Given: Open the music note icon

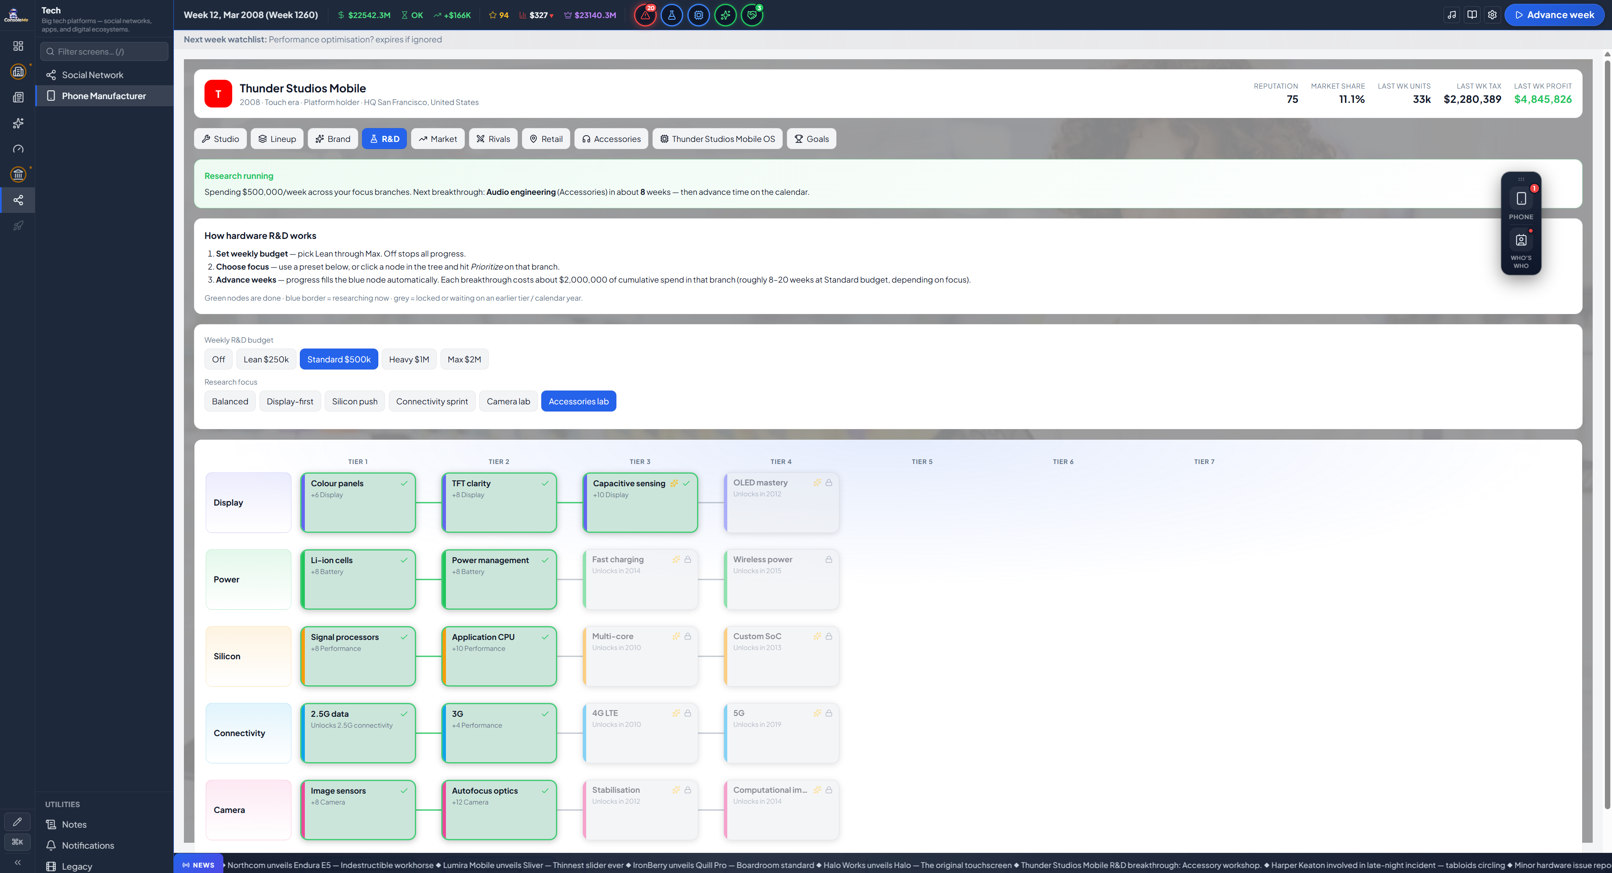Looking at the screenshot, I should point(1452,15).
